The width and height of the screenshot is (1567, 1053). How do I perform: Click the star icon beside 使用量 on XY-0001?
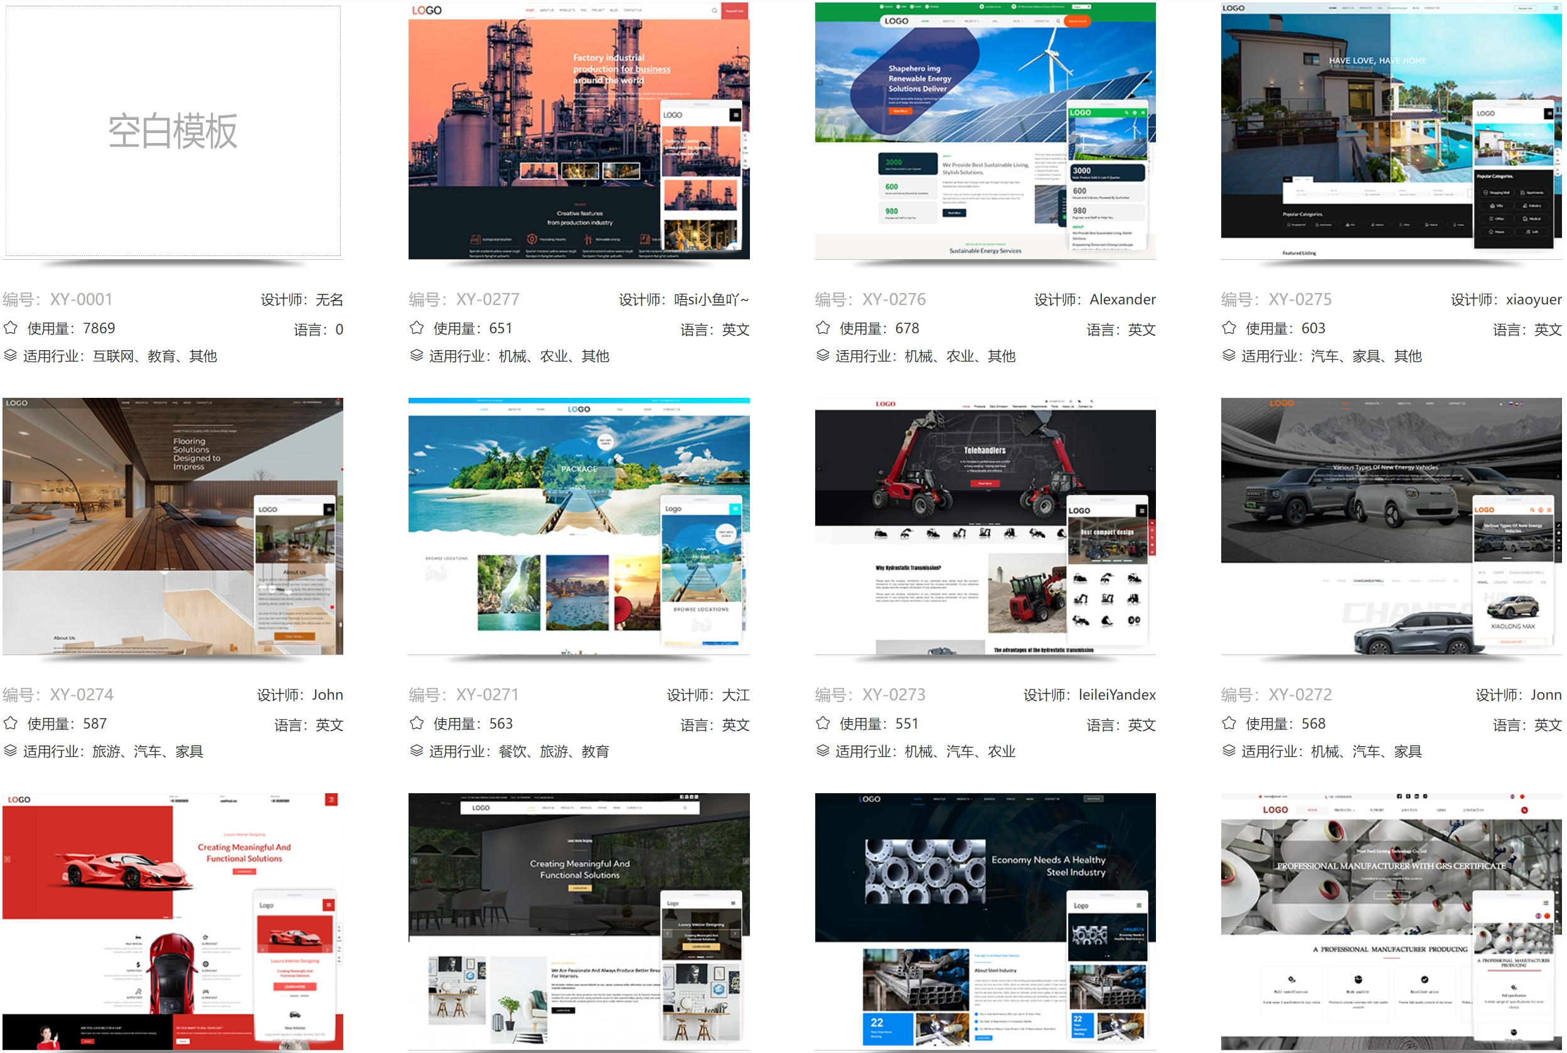(x=11, y=328)
